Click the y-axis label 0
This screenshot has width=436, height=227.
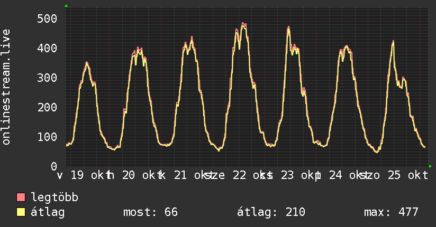click(54, 166)
